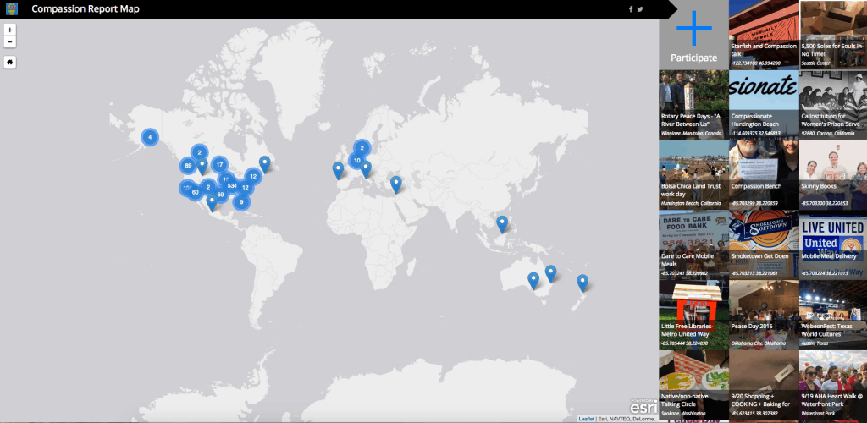The image size is (867, 423).
Task: Select the cluster marker labeled 17
Action: [219, 165]
